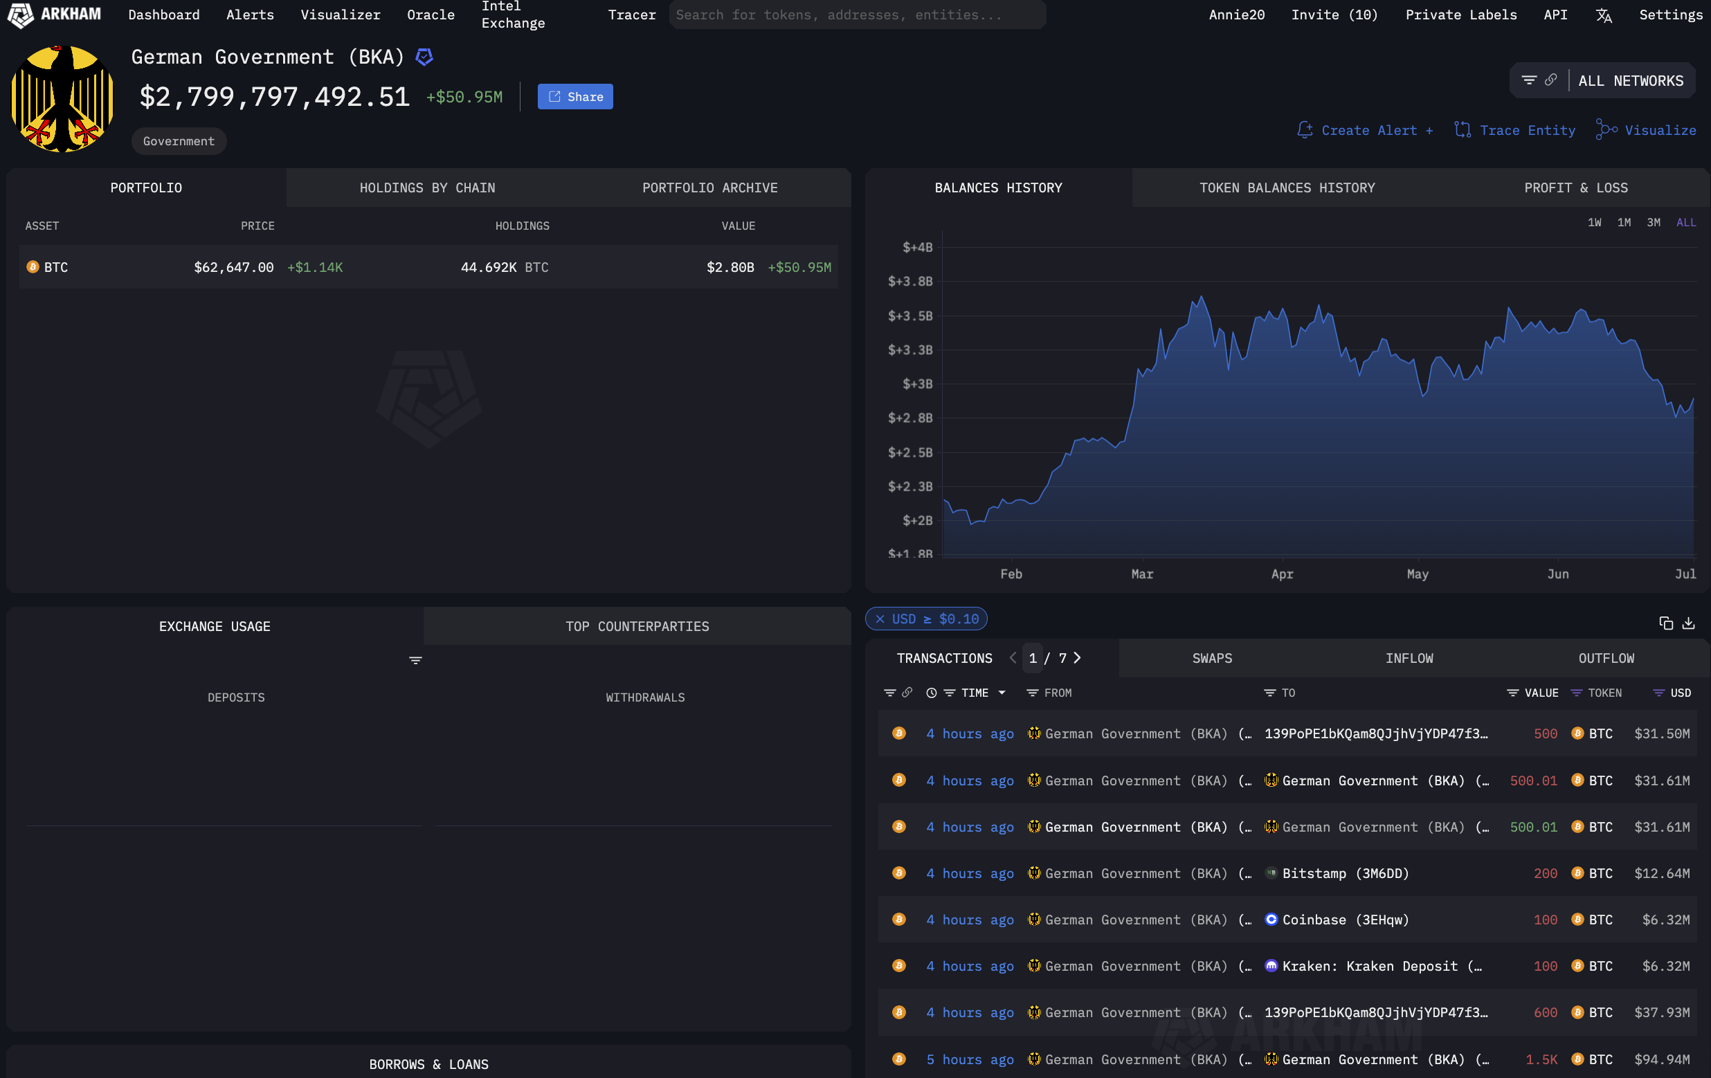Screen dimensions: 1711x1078
Task: Open the TO column filter
Action: point(1269,693)
